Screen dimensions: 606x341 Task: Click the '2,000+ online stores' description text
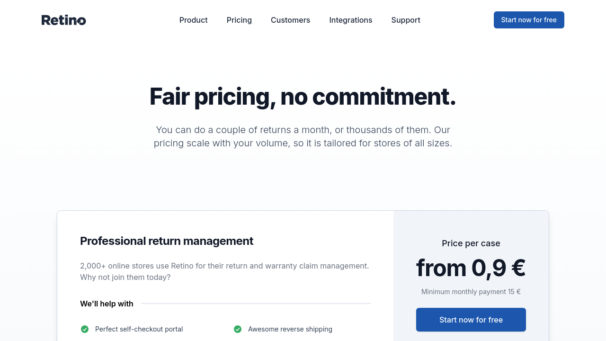[224, 271]
